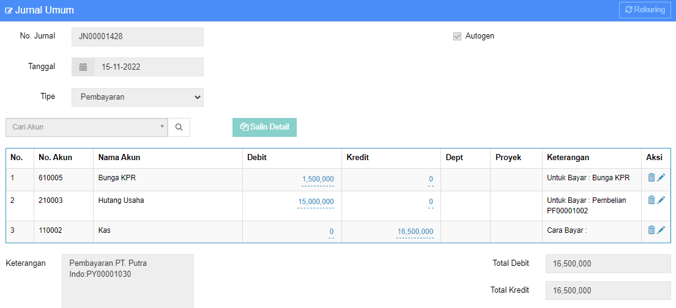Click the Total Debit field
This screenshot has width=676, height=308.
[x=608, y=263]
